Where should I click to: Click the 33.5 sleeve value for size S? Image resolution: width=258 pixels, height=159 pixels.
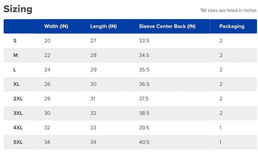(144, 41)
